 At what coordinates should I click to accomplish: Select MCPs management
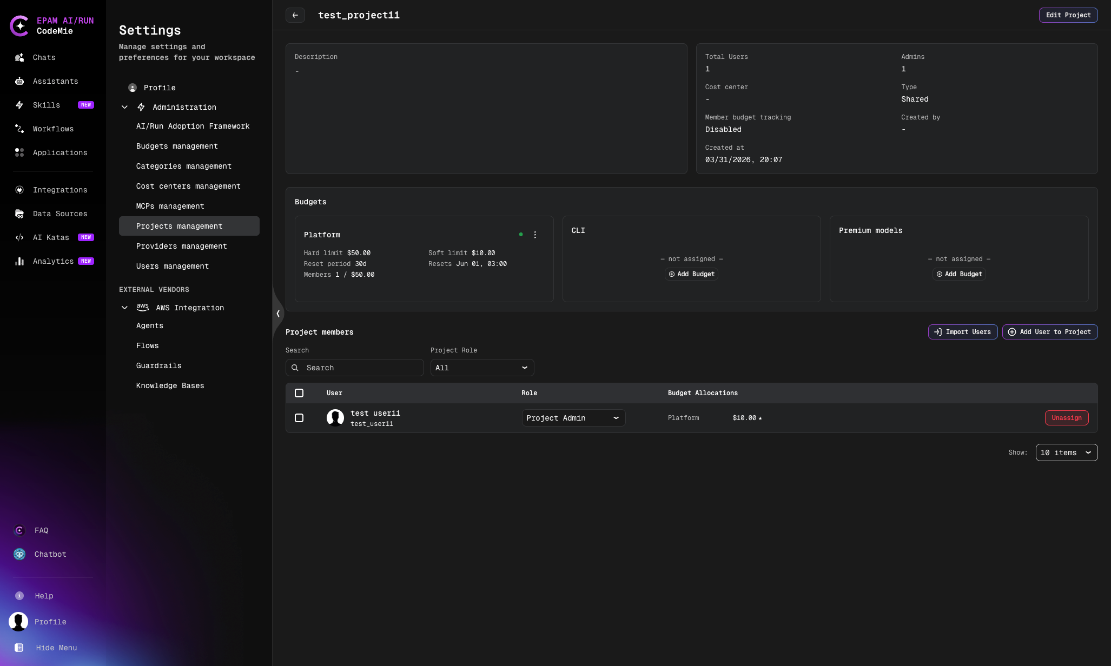coord(170,206)
